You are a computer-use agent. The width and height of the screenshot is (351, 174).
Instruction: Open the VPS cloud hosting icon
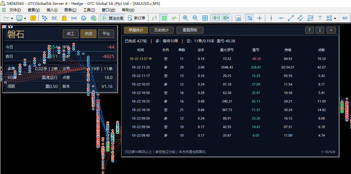tap(84, 18)
